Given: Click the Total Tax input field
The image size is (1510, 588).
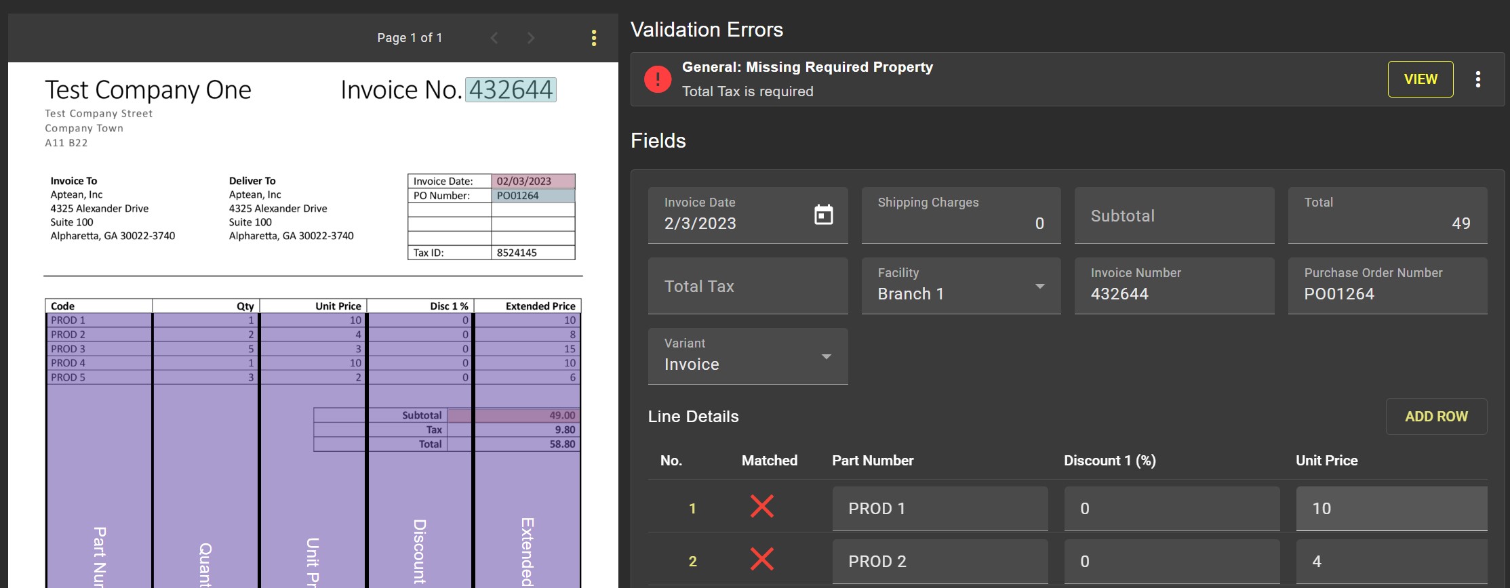Looking at the screenshot, I should coord(747,286).
